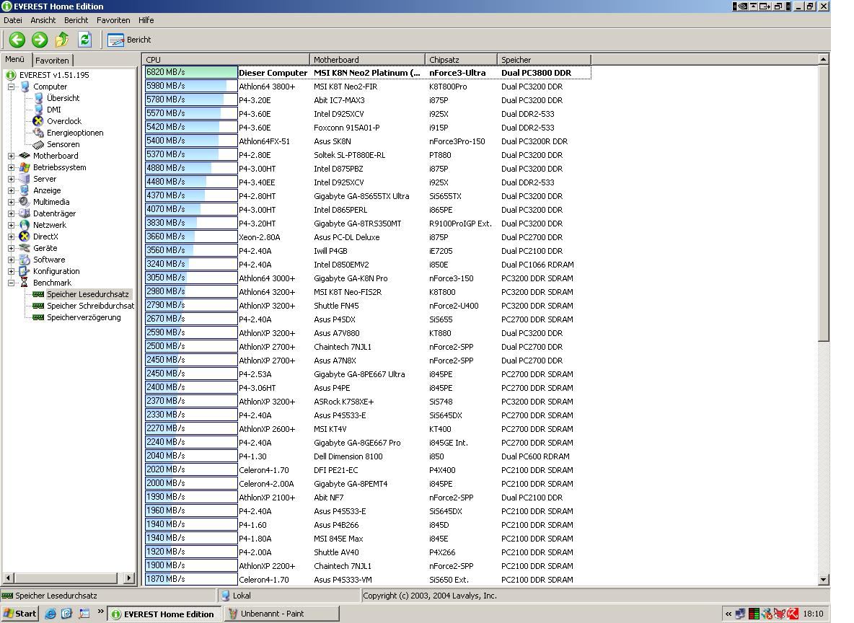Screen dimensions: 854x623
Task: Open the Windows Start button
Action: pyautogui.click(x=20, y=614)
